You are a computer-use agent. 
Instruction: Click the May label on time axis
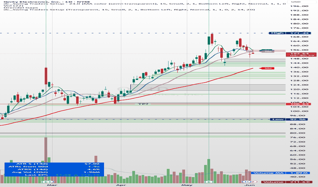click(187, 185)
